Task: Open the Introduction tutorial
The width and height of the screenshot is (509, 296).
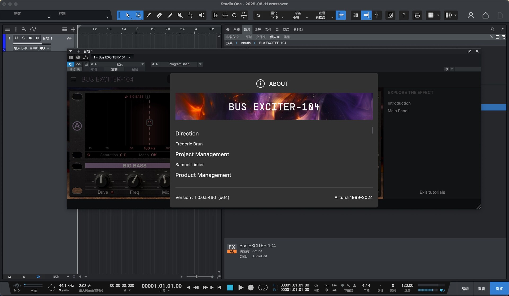Action: click(399, 103)
